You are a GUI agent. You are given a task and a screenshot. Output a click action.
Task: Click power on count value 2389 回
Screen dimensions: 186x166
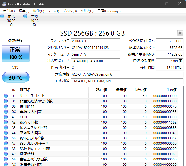pos(170,61)
